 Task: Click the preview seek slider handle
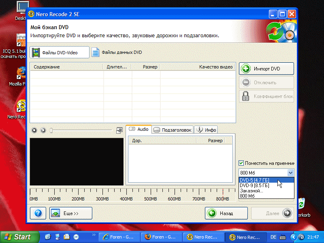[51, 130]
